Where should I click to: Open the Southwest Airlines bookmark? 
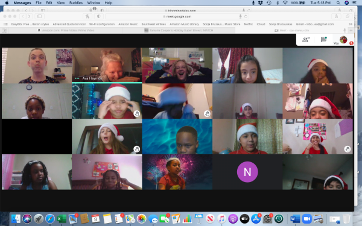coord(153,24)
